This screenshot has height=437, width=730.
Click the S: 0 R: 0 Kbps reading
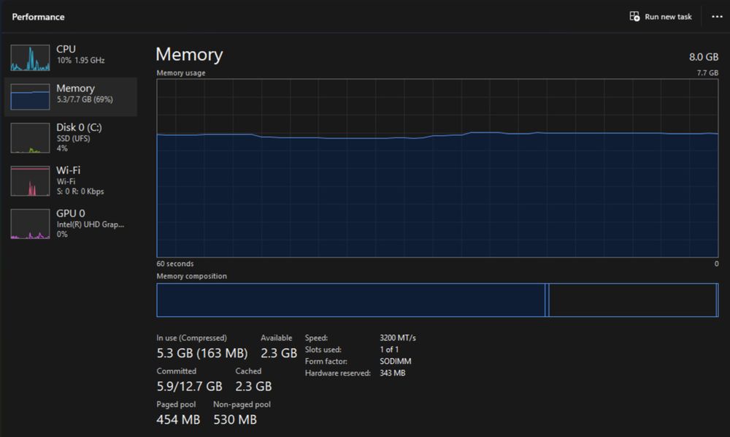point(80,191)
